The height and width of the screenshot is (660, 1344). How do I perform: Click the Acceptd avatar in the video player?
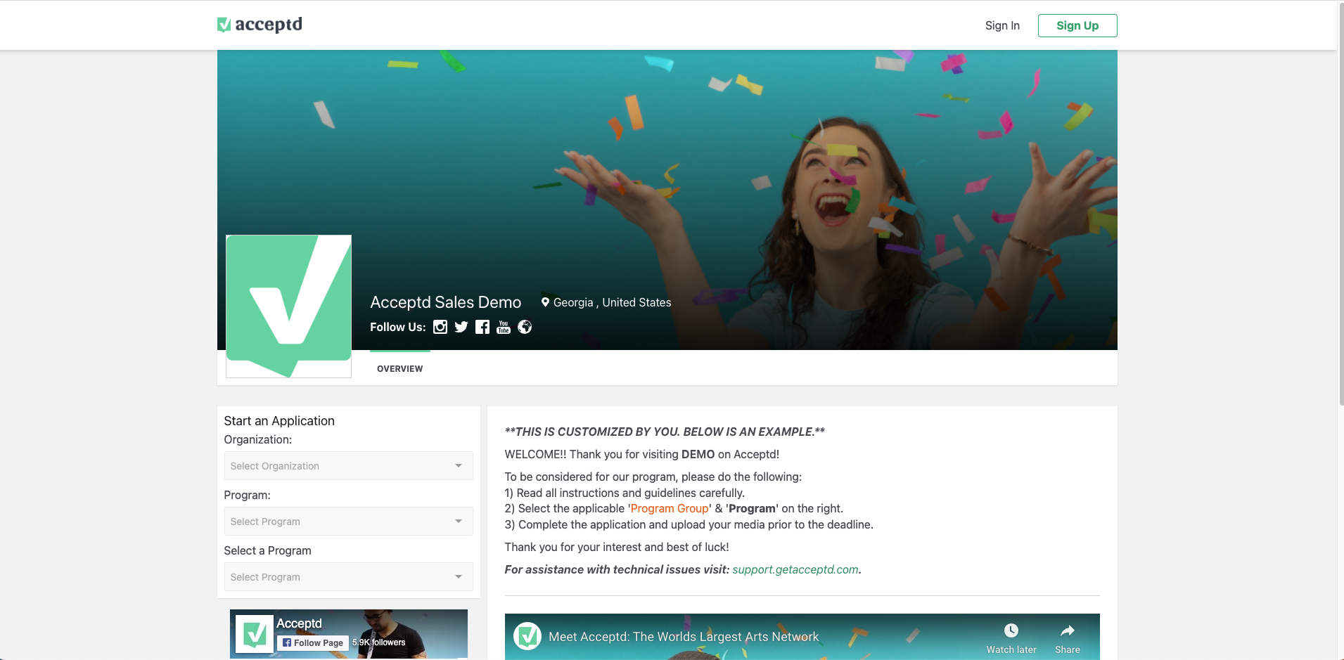pos(527,637)
